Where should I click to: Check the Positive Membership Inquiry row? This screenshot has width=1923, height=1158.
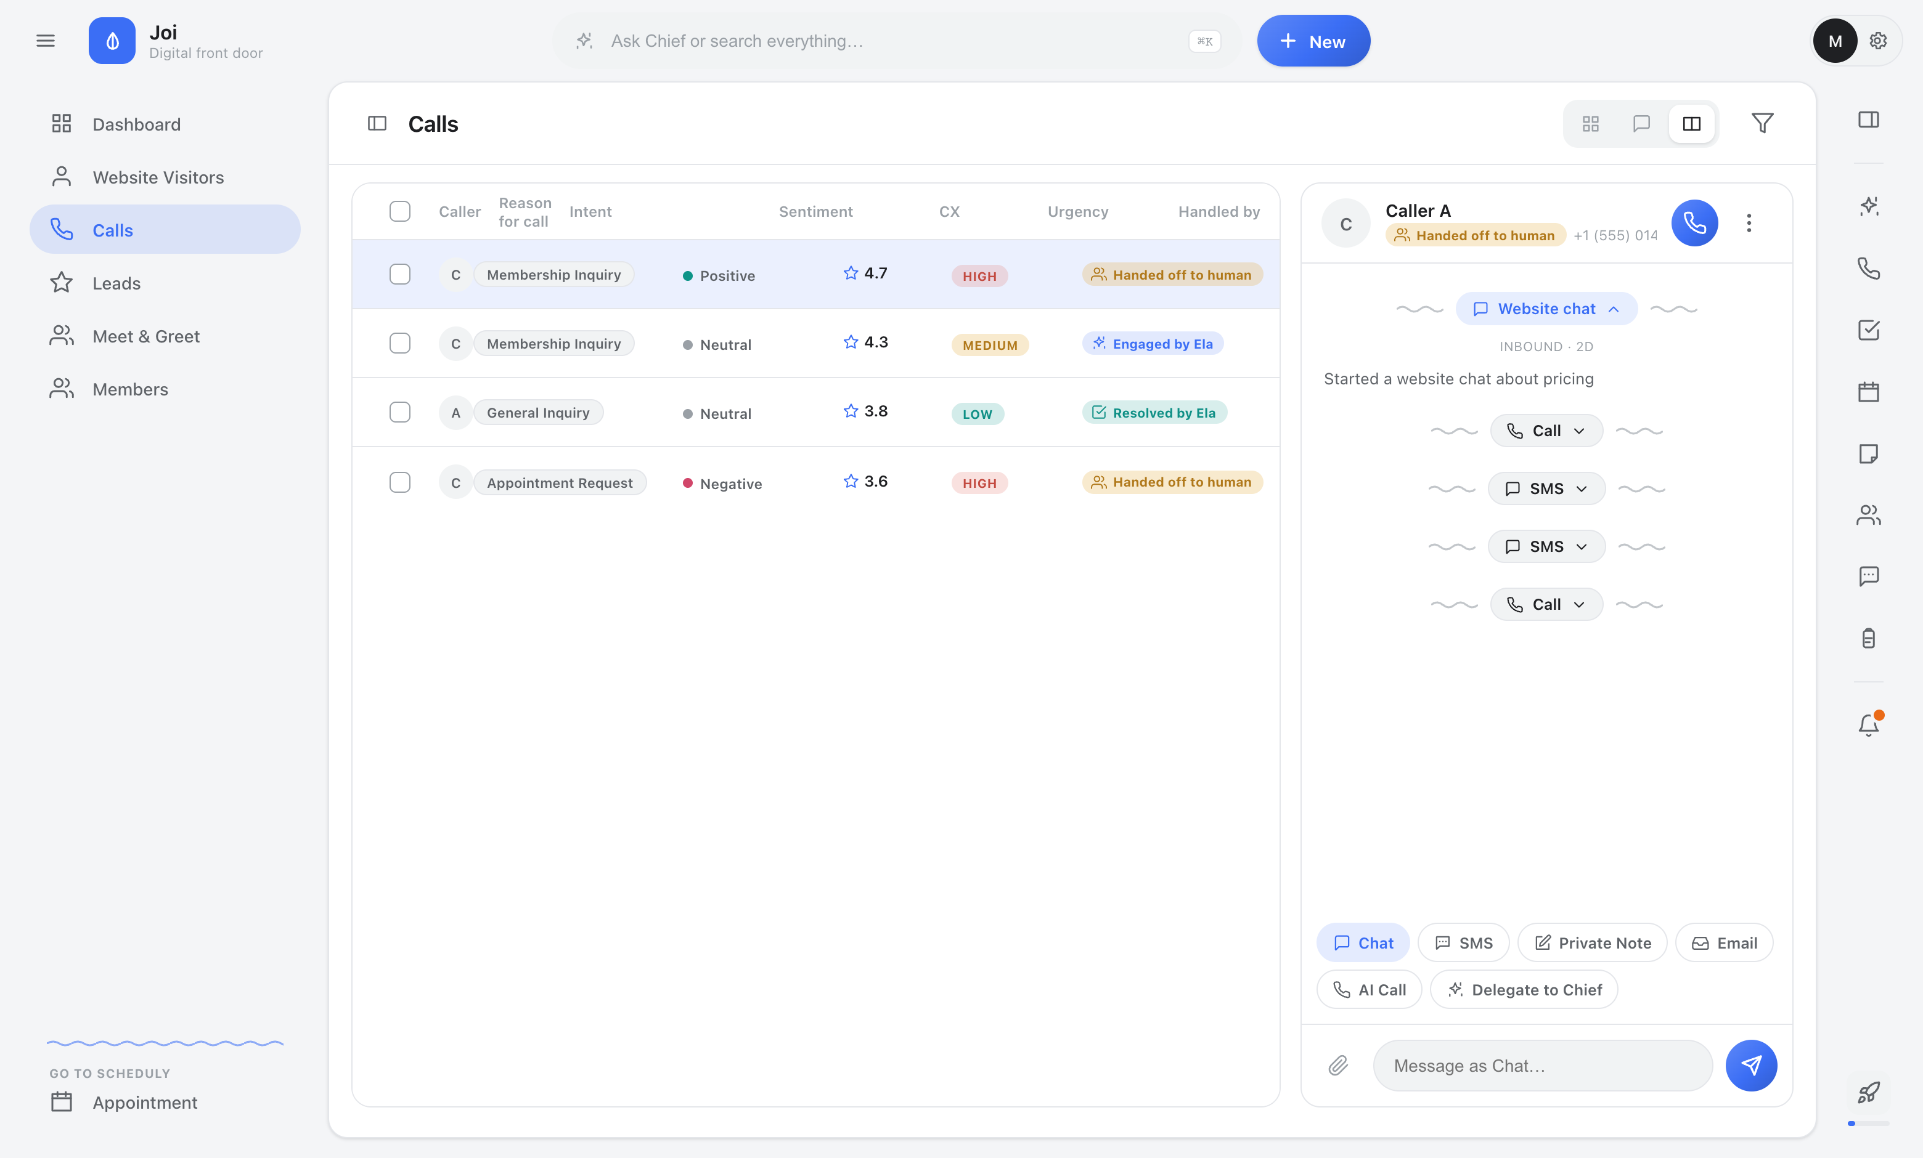pyautogui.click(x=399, y=275)
